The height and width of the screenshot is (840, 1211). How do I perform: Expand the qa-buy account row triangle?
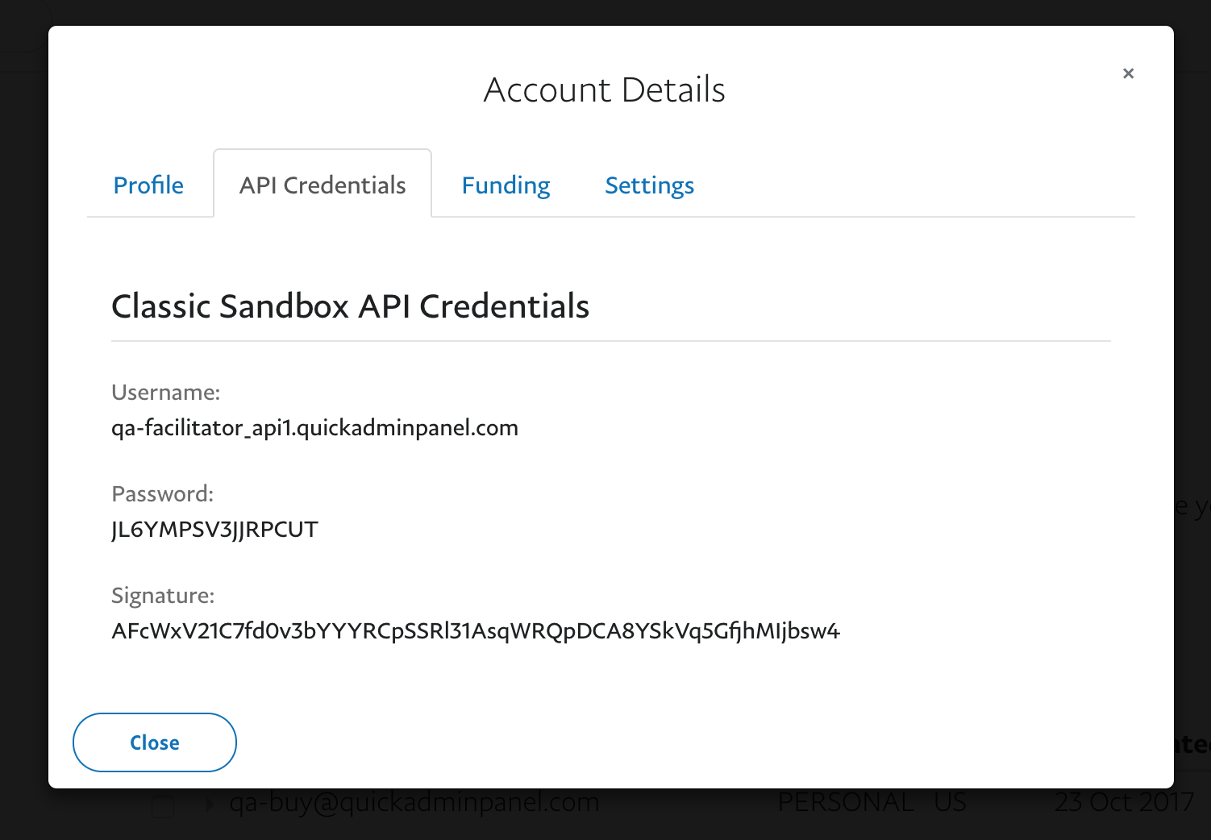pos(210,804)
